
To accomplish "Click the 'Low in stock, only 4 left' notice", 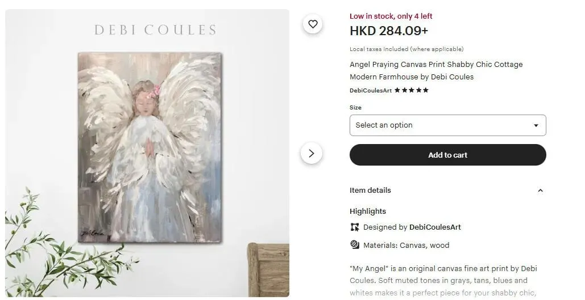I will point(391,16).
